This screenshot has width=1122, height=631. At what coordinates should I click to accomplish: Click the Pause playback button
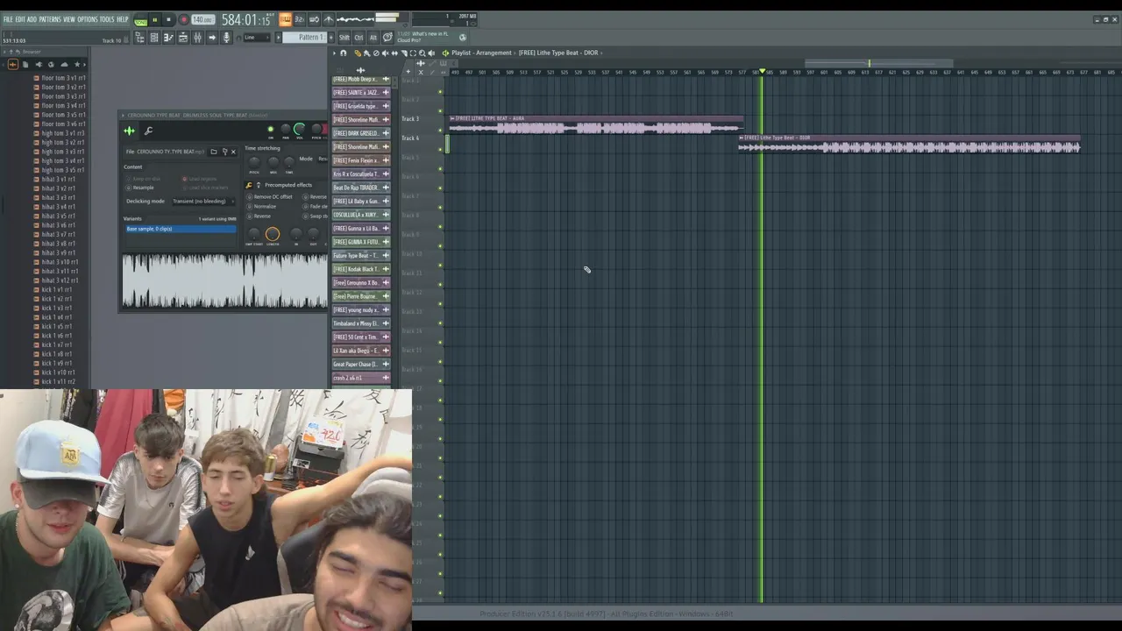(x=154, y=19)
